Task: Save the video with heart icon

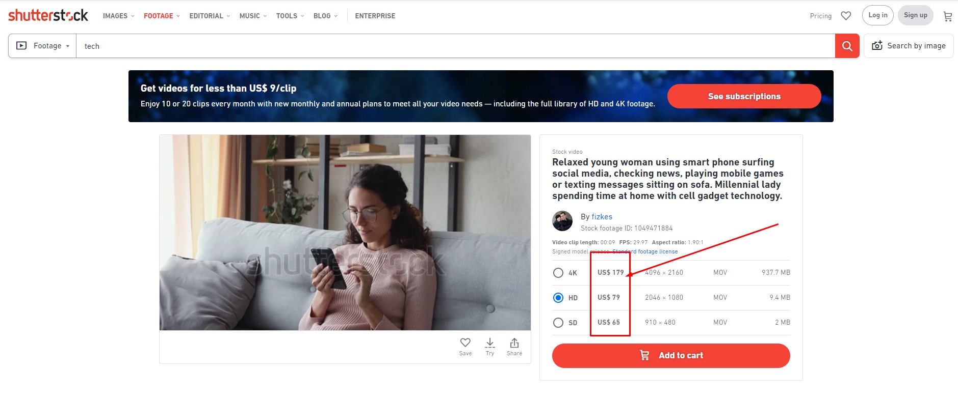Action: [465, 347]
